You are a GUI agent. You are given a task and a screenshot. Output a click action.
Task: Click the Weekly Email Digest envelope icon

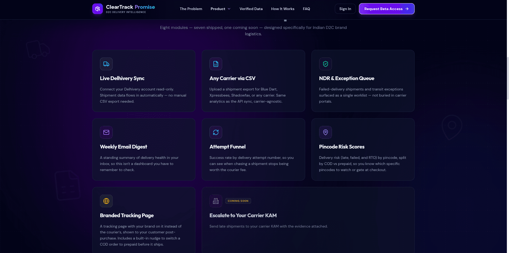(106, 132)
